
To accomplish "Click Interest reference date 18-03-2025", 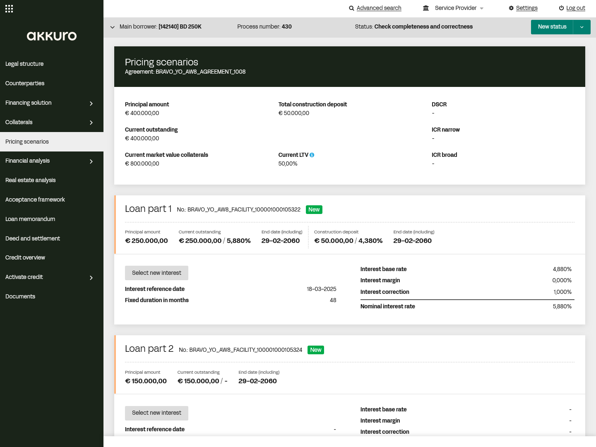I will pos(322,289).
